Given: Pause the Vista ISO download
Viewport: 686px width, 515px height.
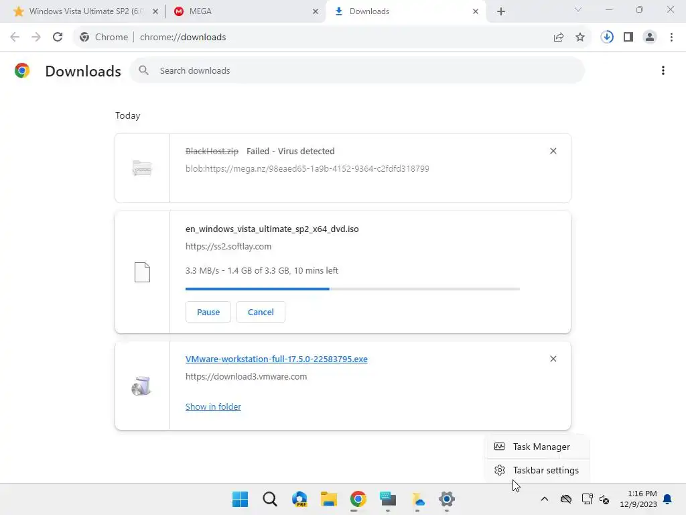Looking at the screenshot, I should tap(208, 312).
